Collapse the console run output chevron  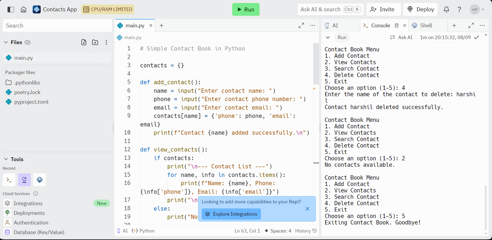tap(328, 37)
